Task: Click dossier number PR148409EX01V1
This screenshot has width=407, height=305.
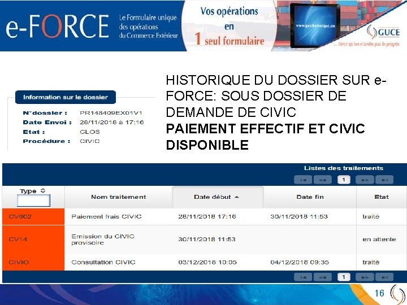Action: pos(111,113)
